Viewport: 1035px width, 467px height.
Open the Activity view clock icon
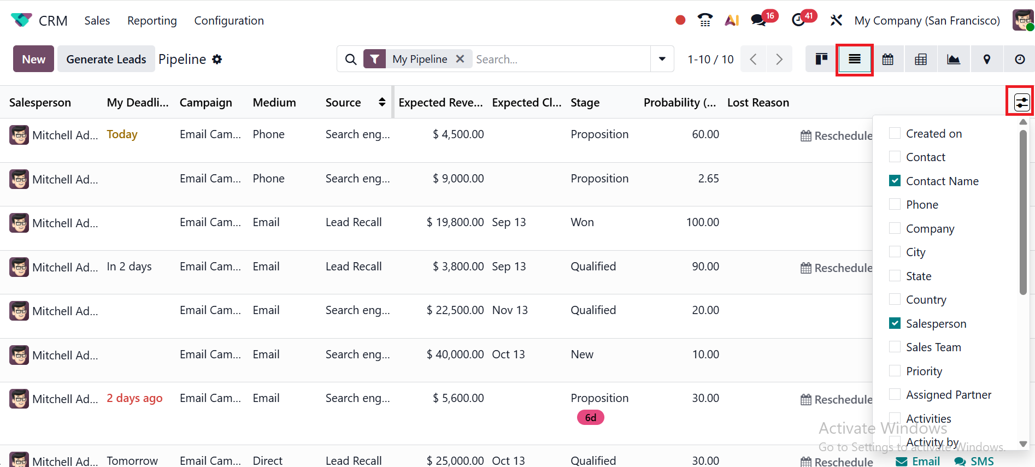click(1020, 59)
